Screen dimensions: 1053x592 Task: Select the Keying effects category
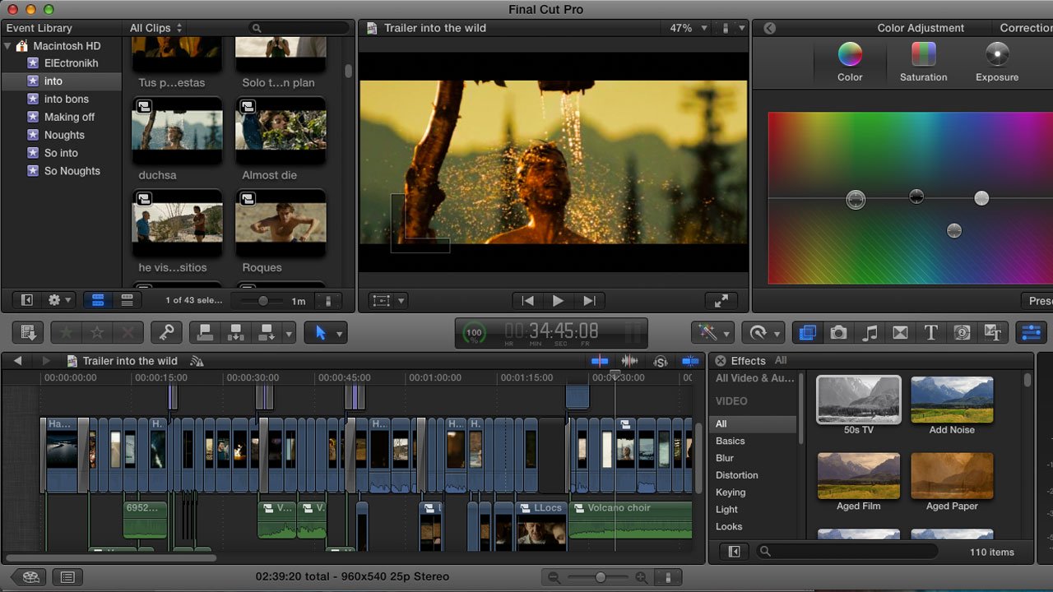tap(730, 492)
